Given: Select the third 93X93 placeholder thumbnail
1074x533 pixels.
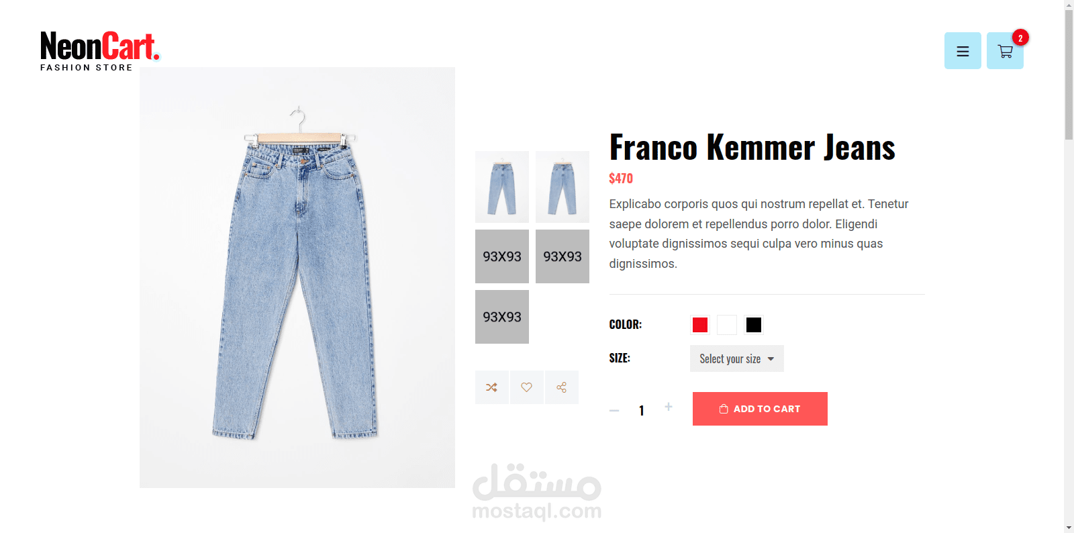Looking at the screenshot, I should pyautogui.click(x=502, y=317).
